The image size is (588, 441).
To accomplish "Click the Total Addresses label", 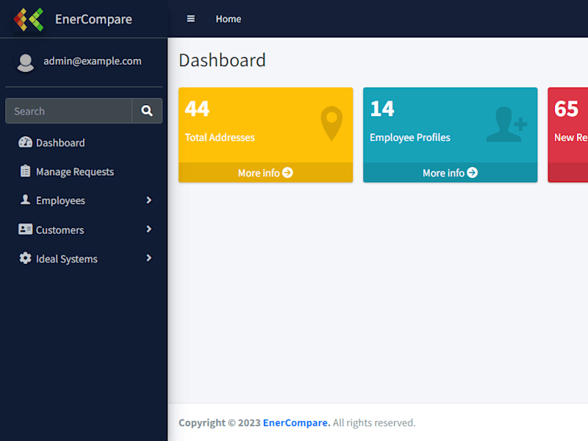I will tap(220, 137).
